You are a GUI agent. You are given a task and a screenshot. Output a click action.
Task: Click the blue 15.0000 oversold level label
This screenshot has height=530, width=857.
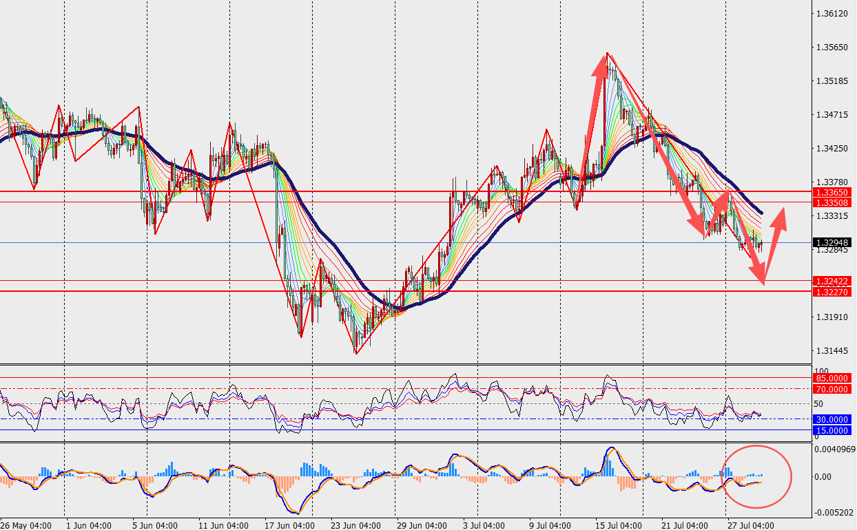(832, 430)
